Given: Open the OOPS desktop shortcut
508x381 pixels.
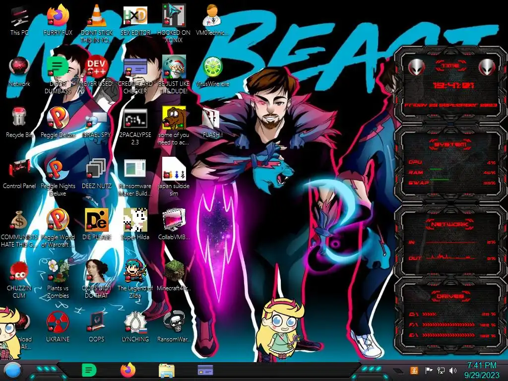Looking at the screenshot, I should pos(96,327).
